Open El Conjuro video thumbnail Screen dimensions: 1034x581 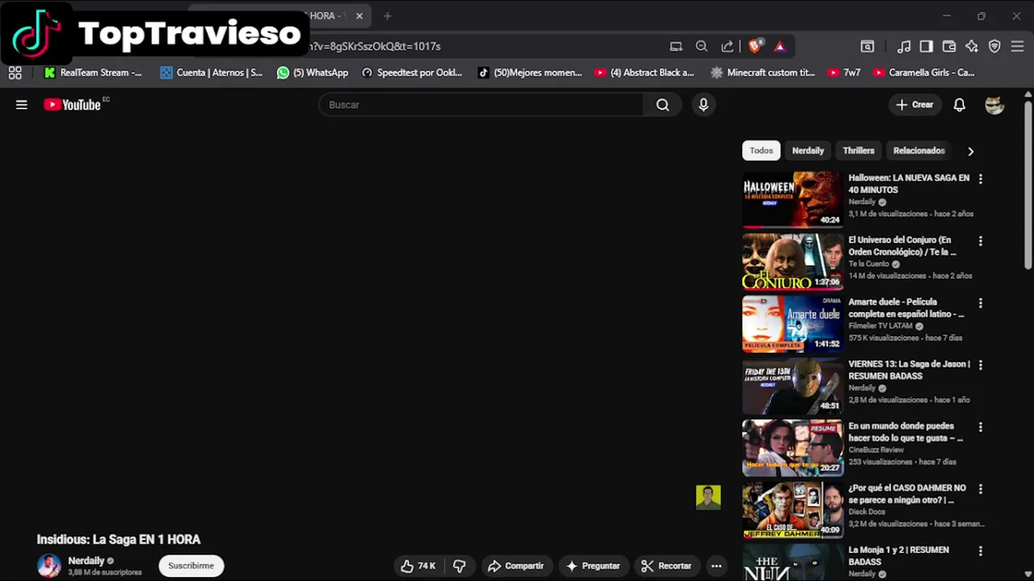(792, 261)
